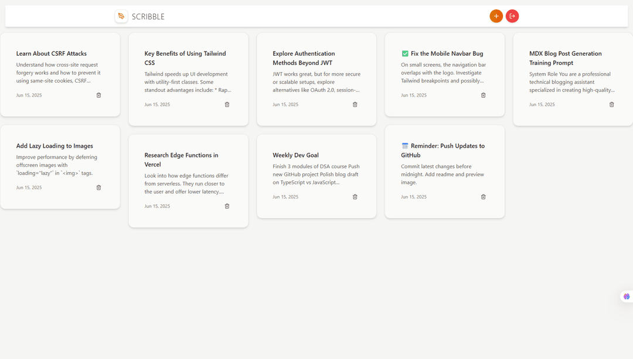This screenshot has height=359, width=633.
Task: Click the red logout icon button
Action: [512, 16]
